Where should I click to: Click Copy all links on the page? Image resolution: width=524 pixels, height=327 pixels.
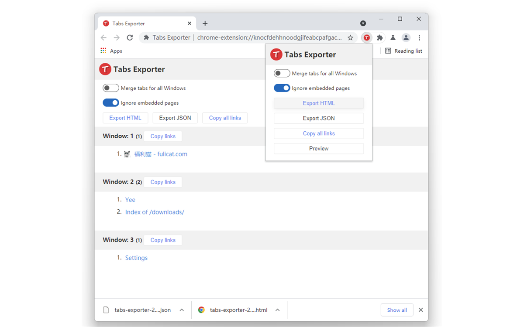225,118
